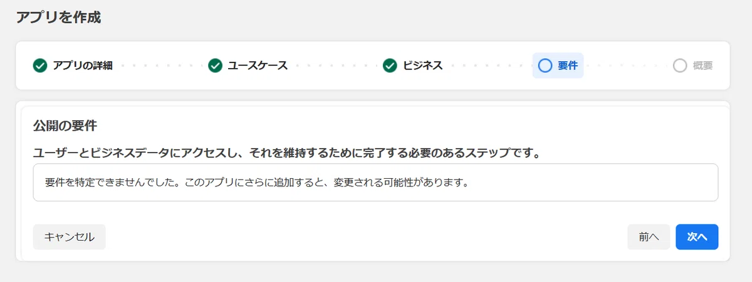Image resolution: width=752 pixels, height=282 pixels.
Task: Select the highlighted 要件 step label
Action: click(568, 66)
